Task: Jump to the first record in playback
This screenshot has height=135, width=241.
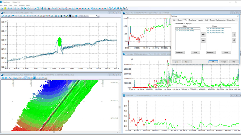Action: (77, 9)
